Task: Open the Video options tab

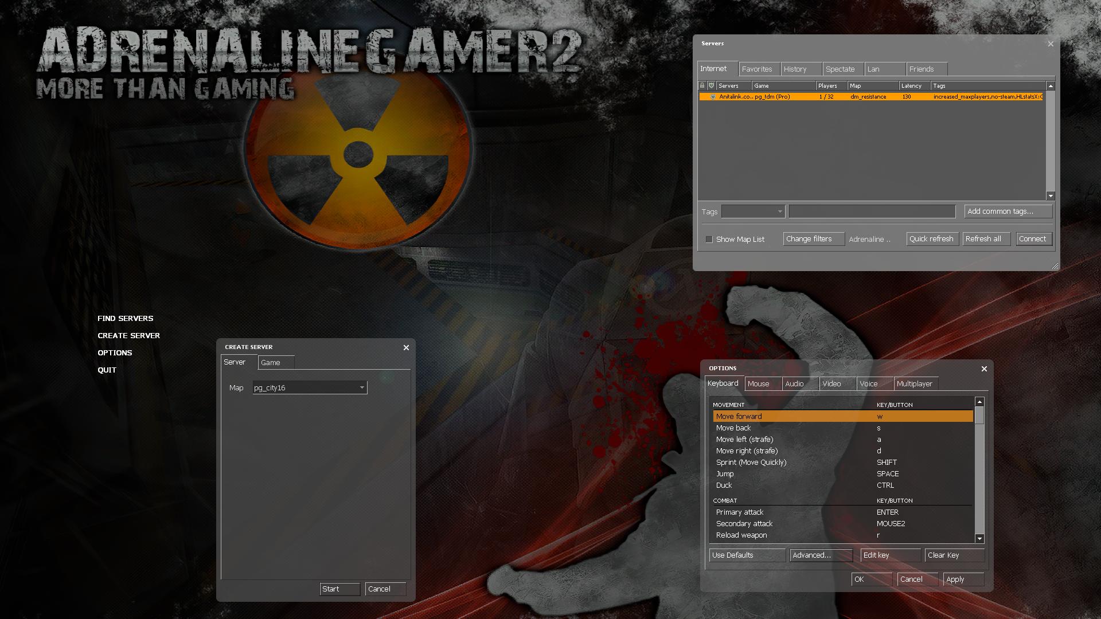Action: point(838,384)
